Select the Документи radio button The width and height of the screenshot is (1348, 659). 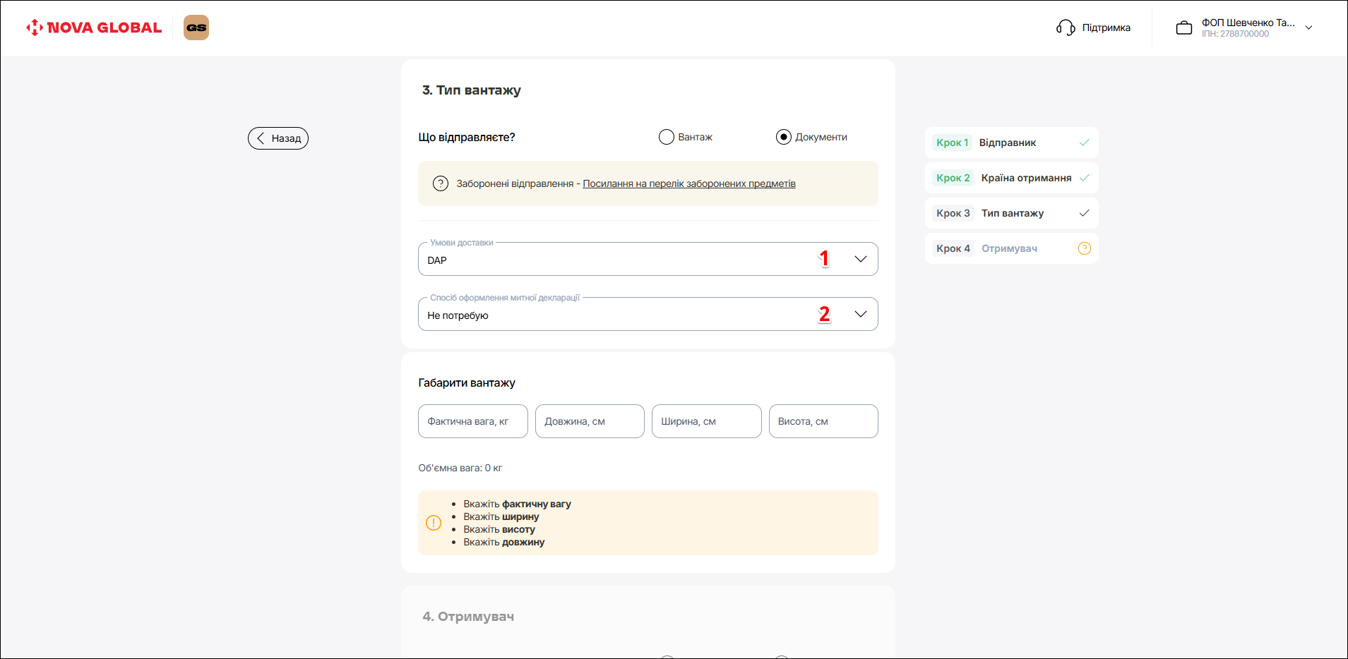point(784,137)
